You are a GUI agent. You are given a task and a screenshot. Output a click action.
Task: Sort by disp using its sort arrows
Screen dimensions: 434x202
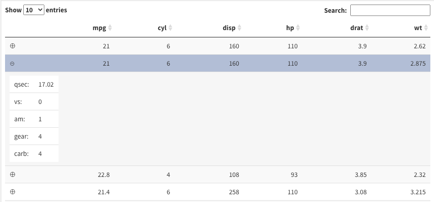[x=240, y=28]
